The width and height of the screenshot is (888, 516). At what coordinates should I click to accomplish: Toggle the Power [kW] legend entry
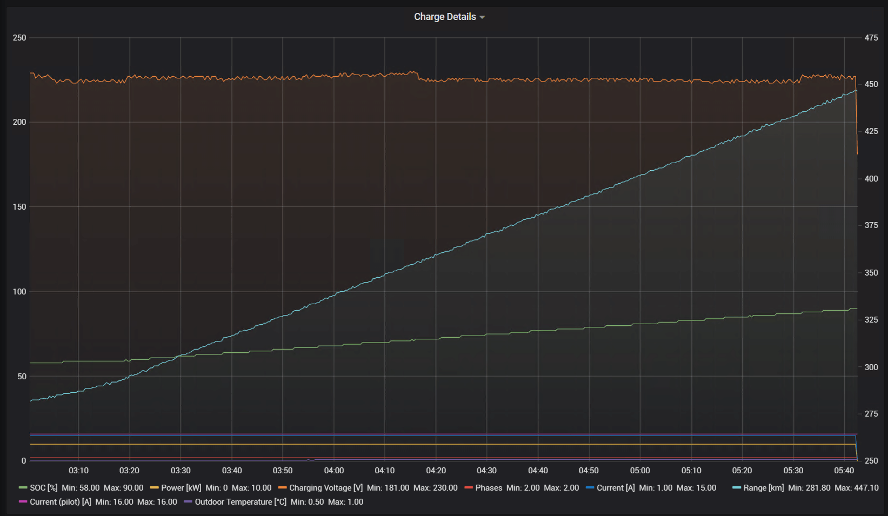point(181,488)
